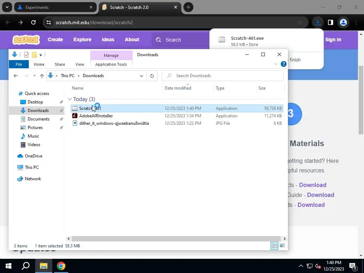The width and height of the screenshot is (364, 273).
Task: Go back in File Explorer
Action: click(x=16, y=76)
